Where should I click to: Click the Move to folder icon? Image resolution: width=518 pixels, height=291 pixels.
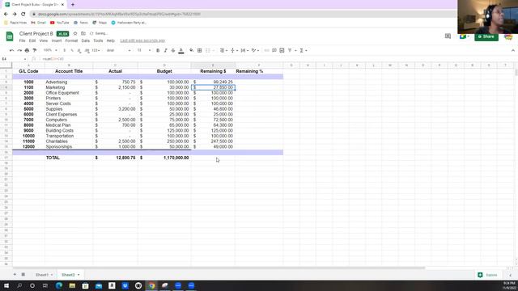(x=83, y=34)
